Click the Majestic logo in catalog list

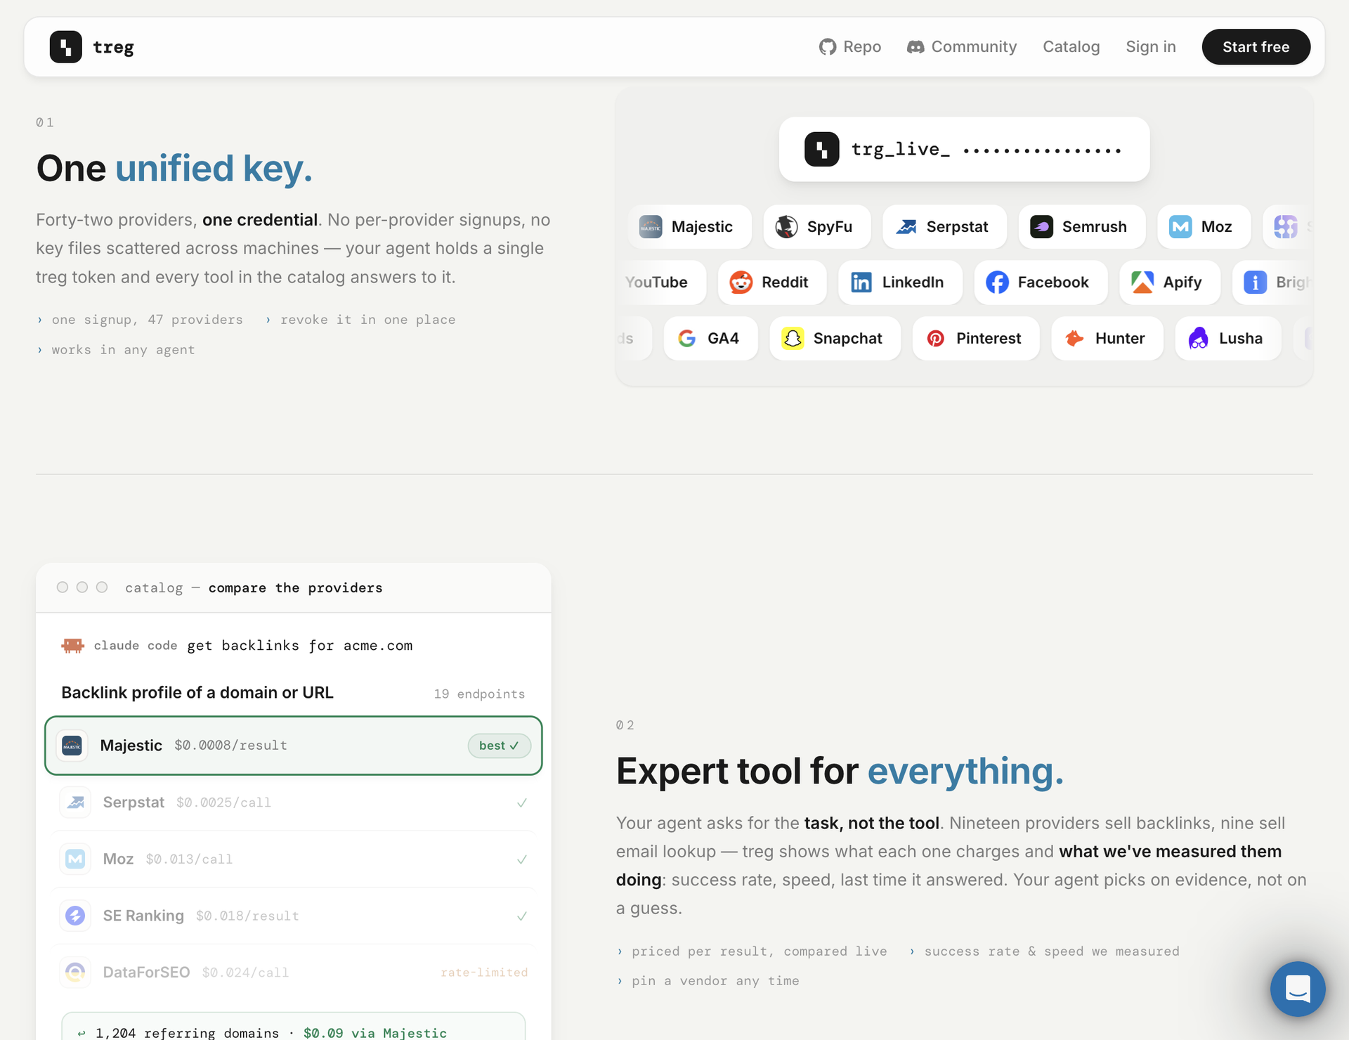tap(72, 746)
